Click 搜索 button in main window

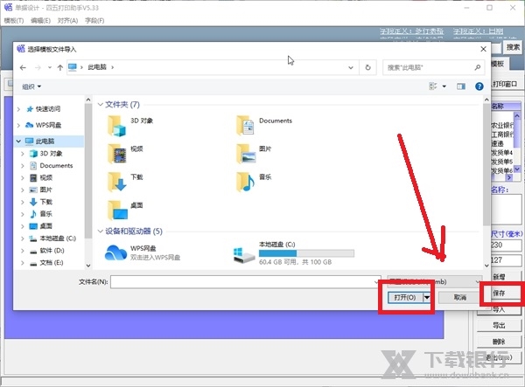513,47
